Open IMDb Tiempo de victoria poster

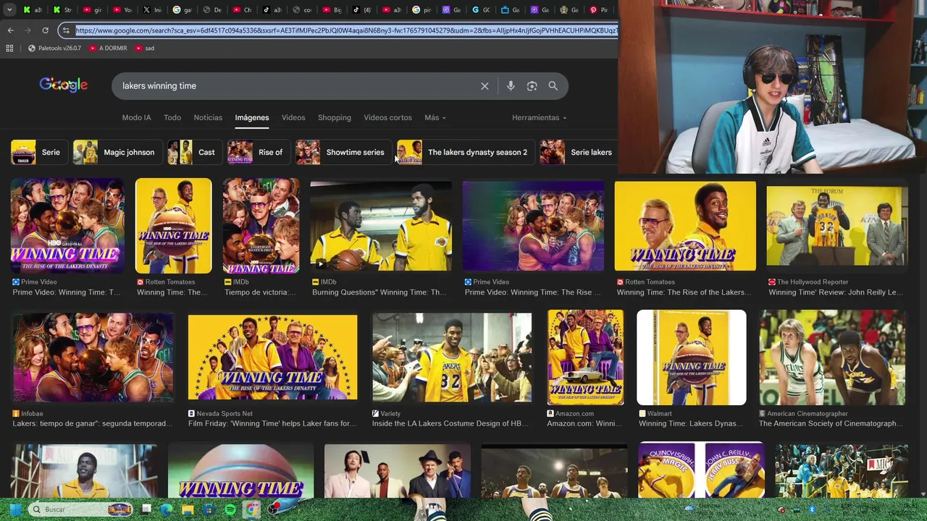(261, 226)
